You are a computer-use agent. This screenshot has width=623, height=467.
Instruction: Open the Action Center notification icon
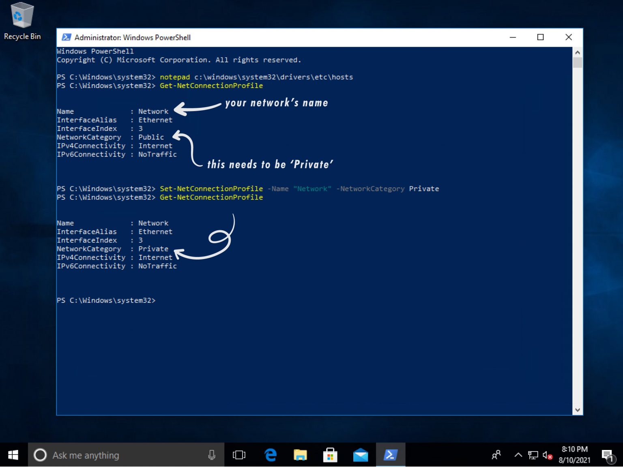click(607, 455)
